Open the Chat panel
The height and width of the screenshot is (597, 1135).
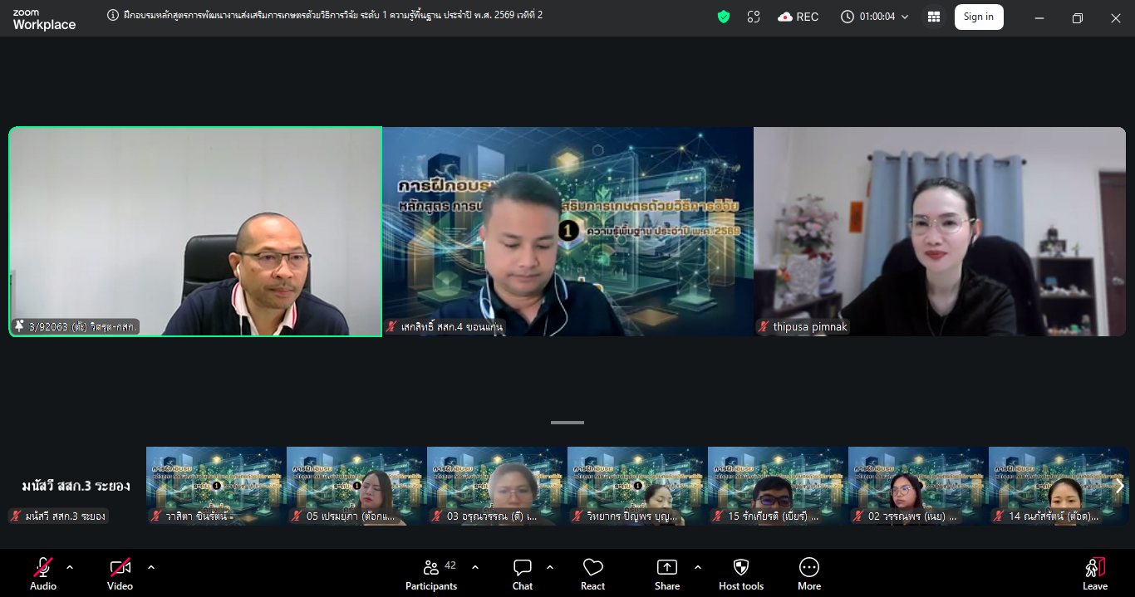pyautogui.click(x=522, y=574)
